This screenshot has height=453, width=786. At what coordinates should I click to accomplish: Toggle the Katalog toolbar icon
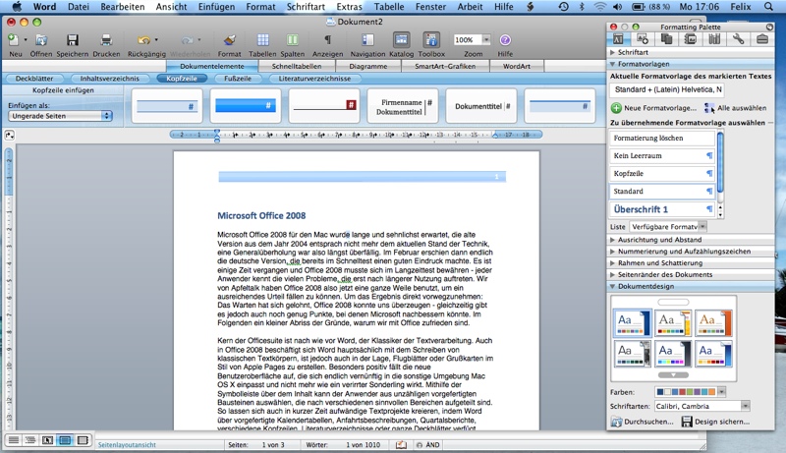[401, 40]
